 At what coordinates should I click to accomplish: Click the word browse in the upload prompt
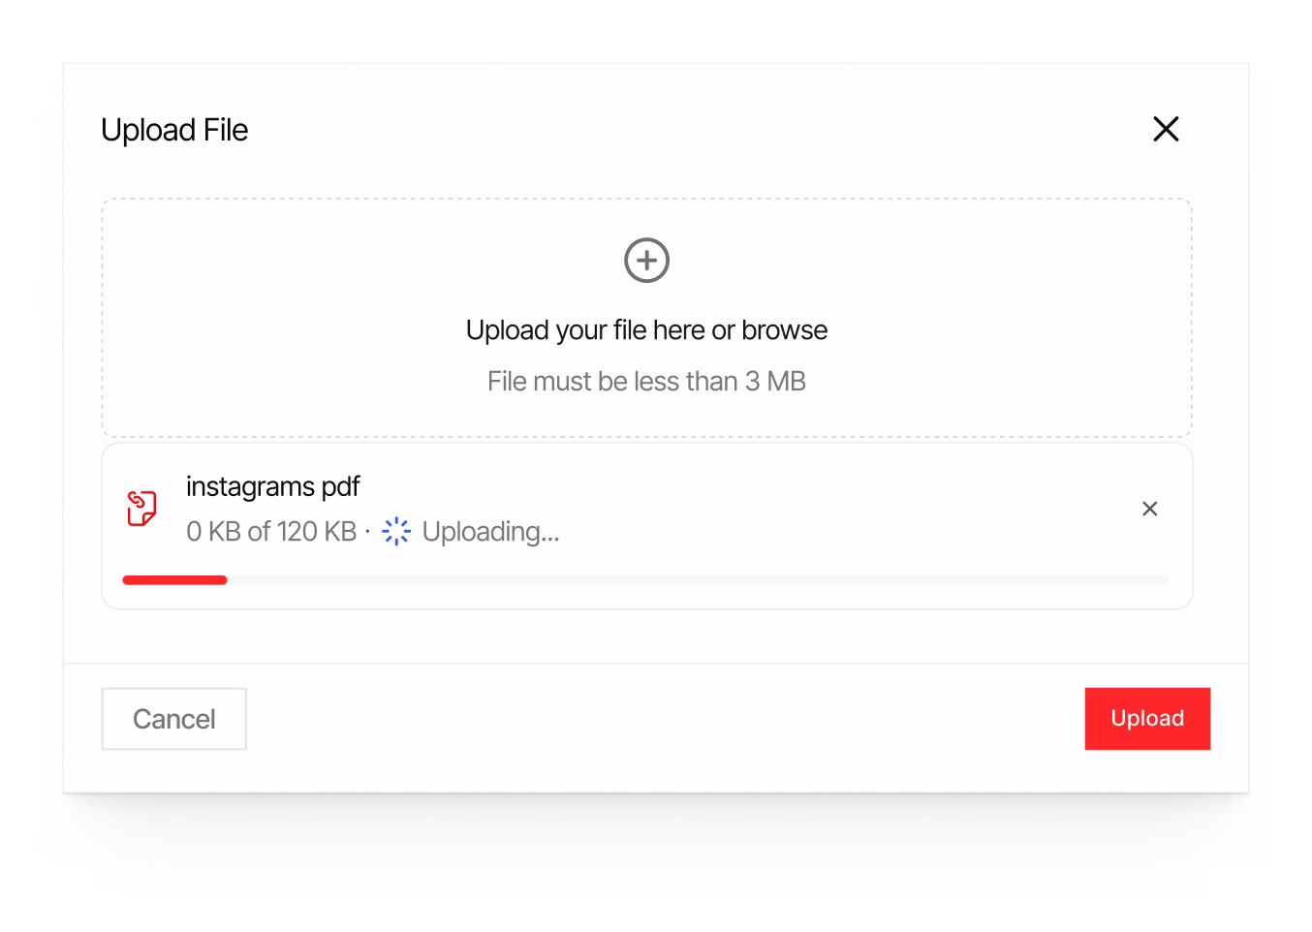[x=784, y=330]
